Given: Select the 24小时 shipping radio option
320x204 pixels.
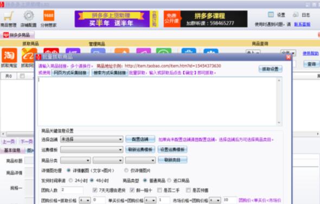Looking at the screenshot, I should point(71,180).
